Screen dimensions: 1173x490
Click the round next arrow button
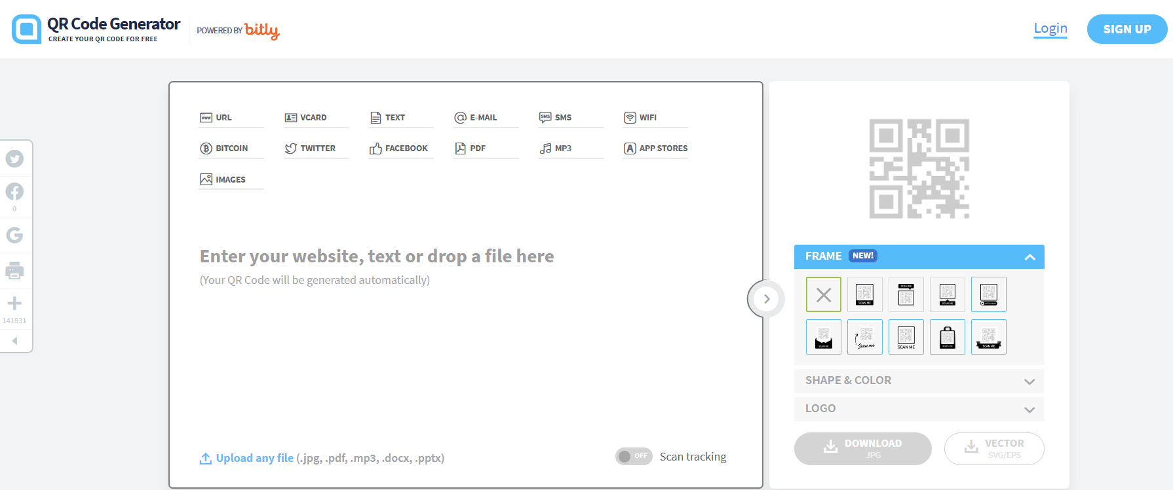(x=766, y=299)
